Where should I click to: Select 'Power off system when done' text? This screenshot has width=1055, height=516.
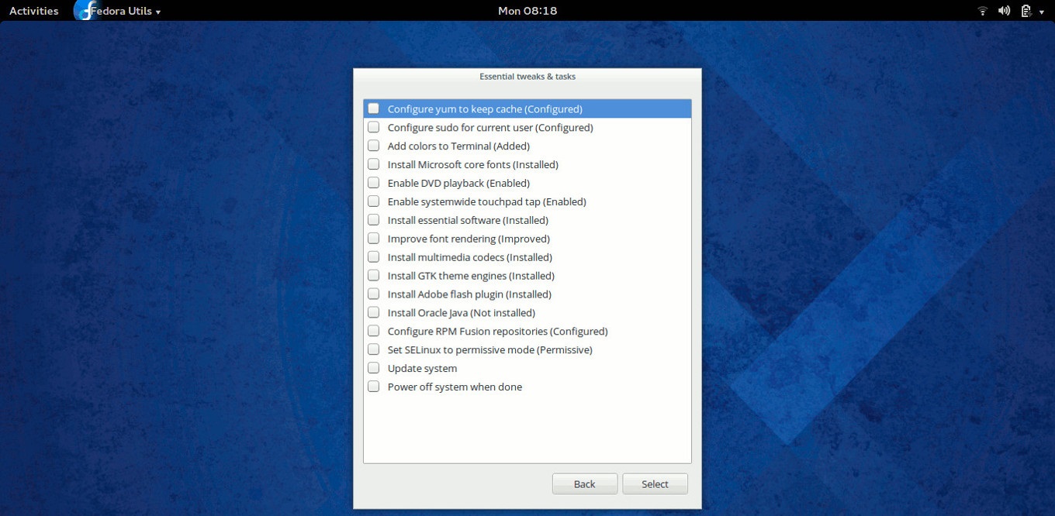pos(455,387)
